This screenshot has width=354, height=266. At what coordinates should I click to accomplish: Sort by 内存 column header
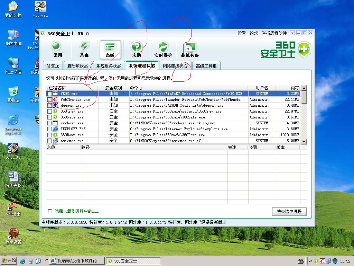pos(289,88)
